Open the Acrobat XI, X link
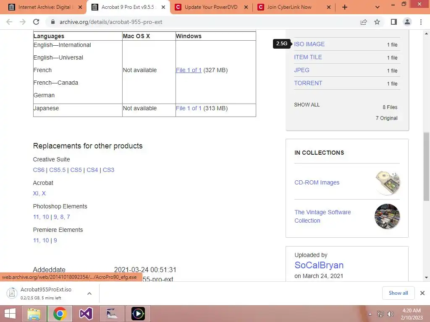 [x=39, y=193]
